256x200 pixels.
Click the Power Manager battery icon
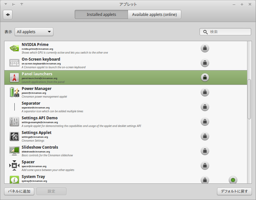point(14,92)
